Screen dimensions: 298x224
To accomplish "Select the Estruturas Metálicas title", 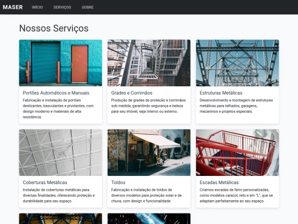I will click(221, 93).
